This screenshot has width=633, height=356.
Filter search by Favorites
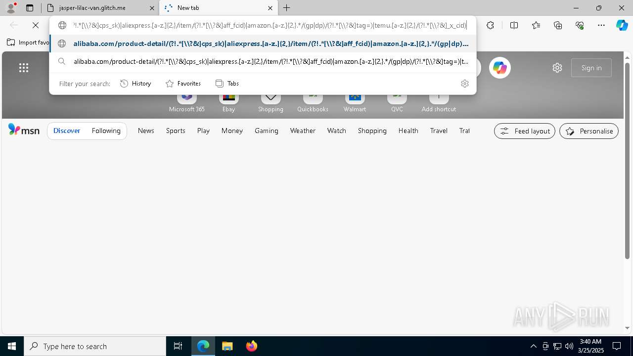point(183,84)
